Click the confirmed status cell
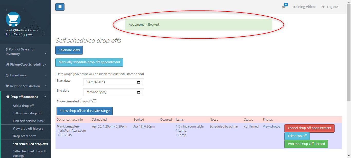Screen dimensions: 351x158 pyautogui.click(x=251, y=127)
